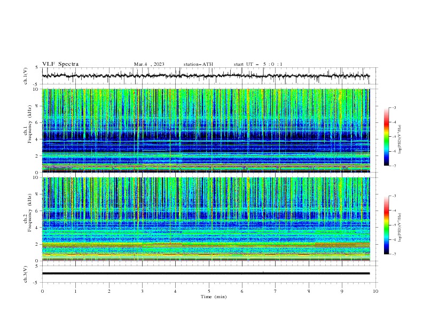The width and height of the screenshot is (423, 327).
Task: Click the '-7' value on ch.2 color scale
Action: pyautogui.click(x=394, y=254)
